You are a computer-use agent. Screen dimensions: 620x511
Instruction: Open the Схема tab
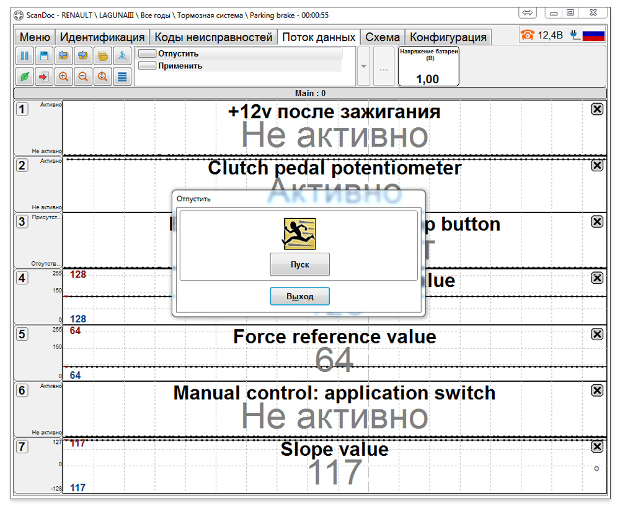pos(383,37)
